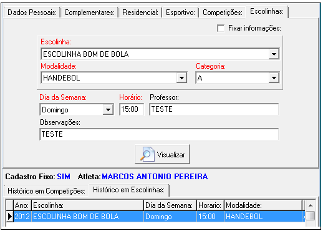This screenshot has height=231, width=323.
Task: Click the Horário field showing 15:00
Action: coord(132,109)
